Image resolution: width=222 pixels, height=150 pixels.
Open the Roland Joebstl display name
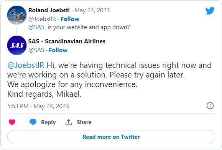pos(49,10)
